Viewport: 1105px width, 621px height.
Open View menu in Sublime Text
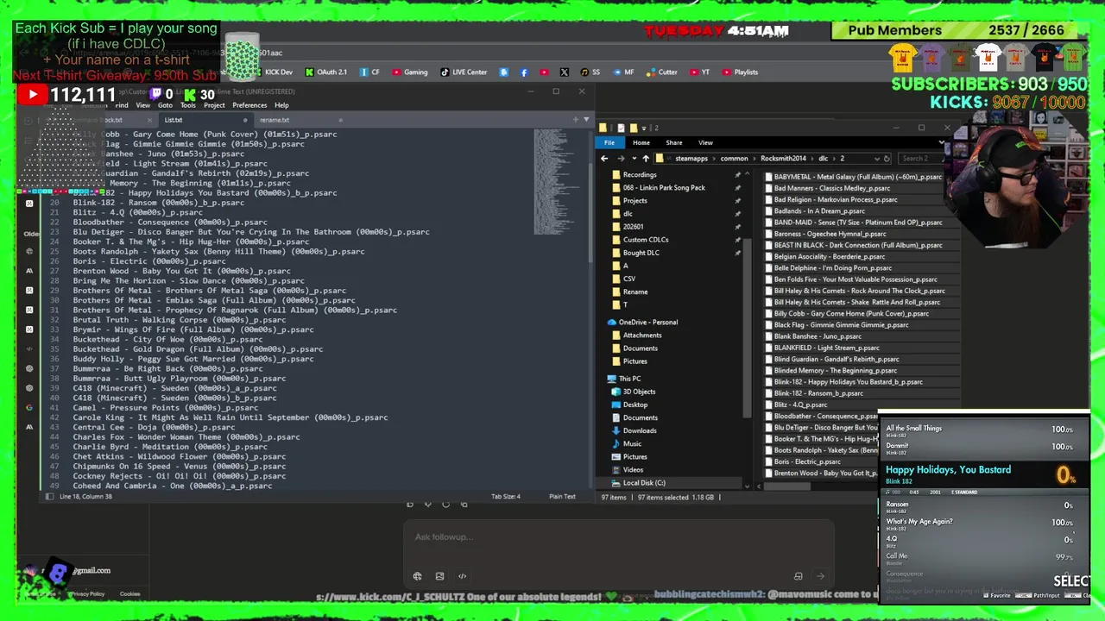tap(142, 105)
